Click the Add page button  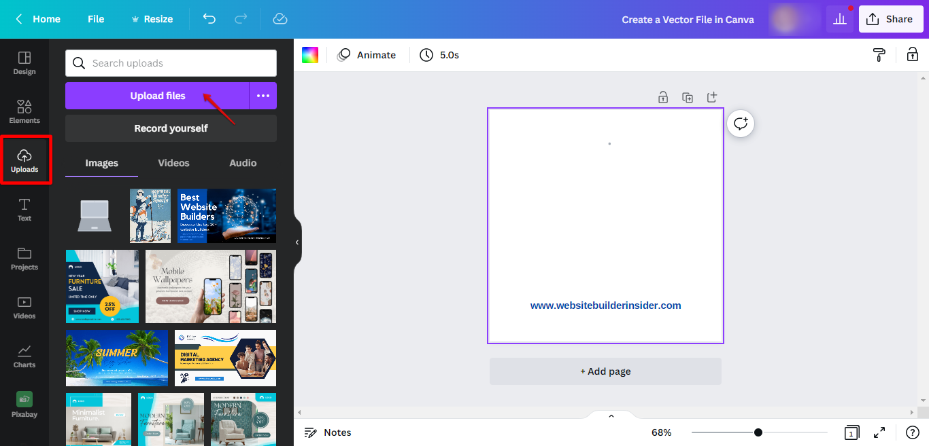(605, 371)
